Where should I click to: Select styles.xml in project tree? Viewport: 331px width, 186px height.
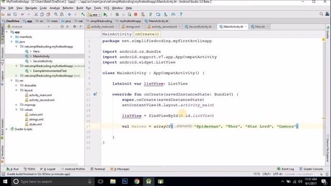[x=36, y=124]
